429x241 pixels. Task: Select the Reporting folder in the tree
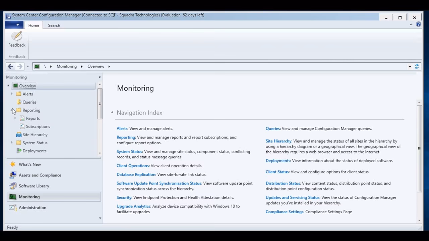pyautogui.click(x=32, y=110)
